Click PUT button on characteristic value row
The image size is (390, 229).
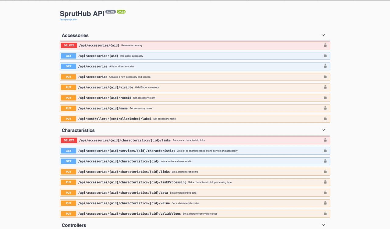click(x=69, y=203)
